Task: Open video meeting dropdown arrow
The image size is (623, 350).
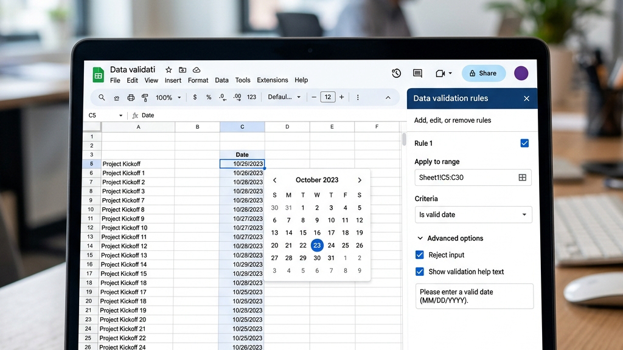Action: pos(450,74)
